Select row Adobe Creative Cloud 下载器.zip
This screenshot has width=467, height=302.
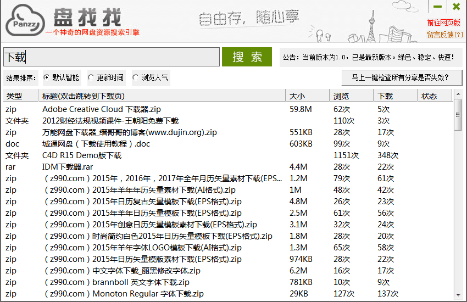click(228, 109)
